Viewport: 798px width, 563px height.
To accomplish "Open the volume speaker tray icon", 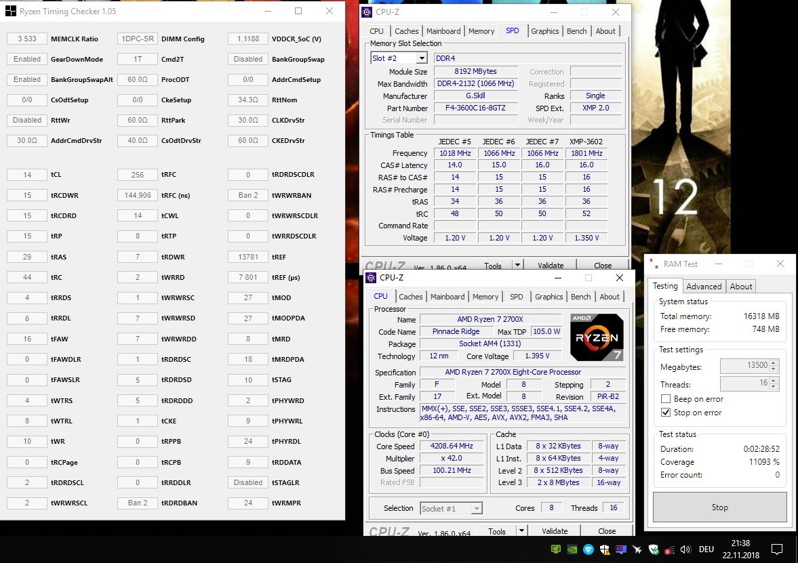I will pyautogui.click(x=685, y=549).
